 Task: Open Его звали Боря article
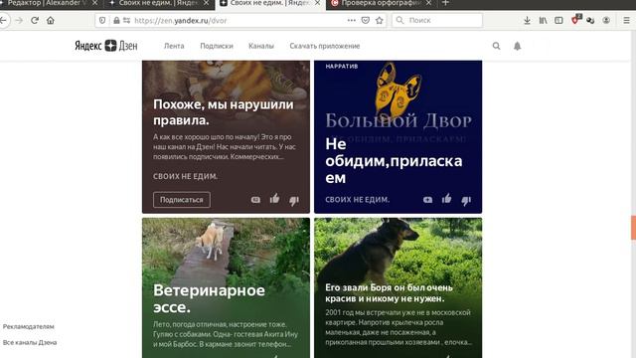pos(389,292)
